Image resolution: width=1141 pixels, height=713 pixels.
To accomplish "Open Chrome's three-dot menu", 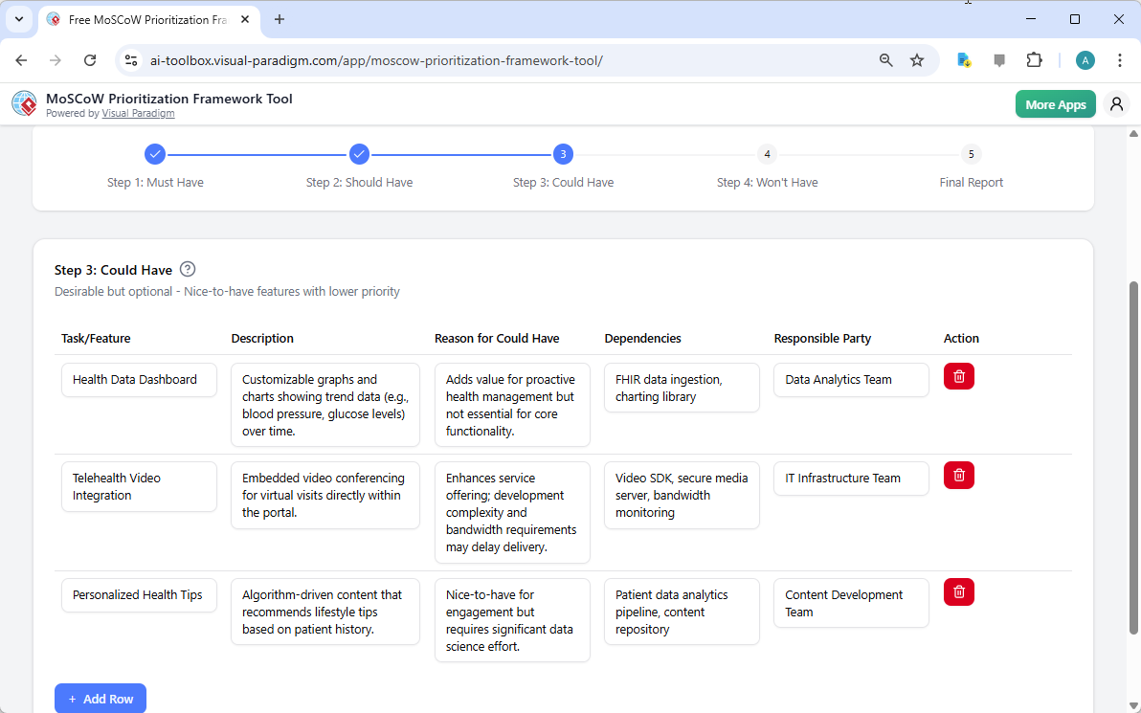I will (x=1120, y=59).
